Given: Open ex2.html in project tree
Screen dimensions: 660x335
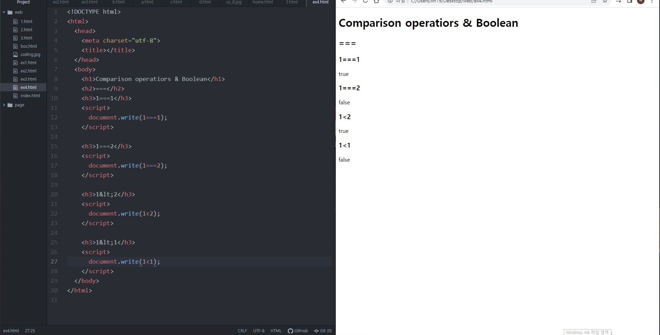Looking at the screenshot, I should click(x=28, y=71).
